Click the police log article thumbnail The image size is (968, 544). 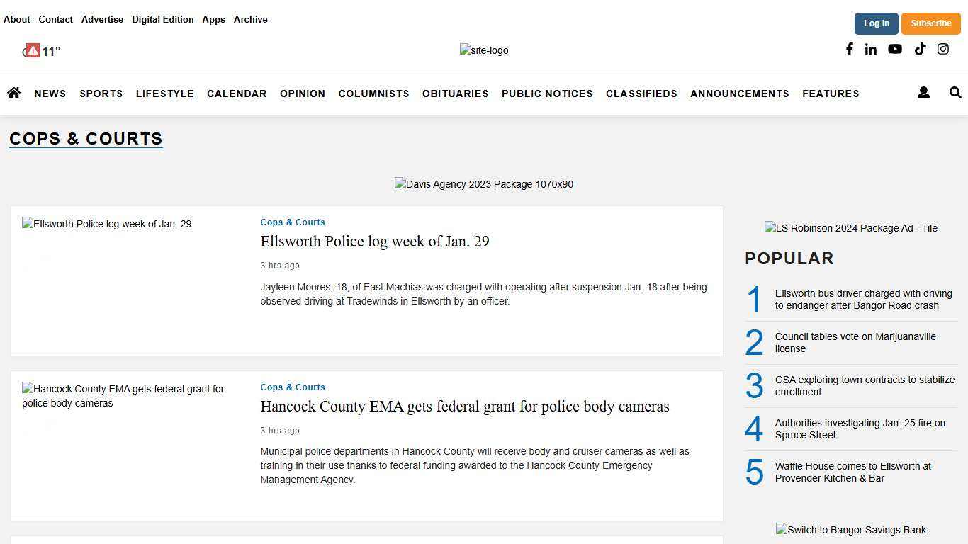106,224
